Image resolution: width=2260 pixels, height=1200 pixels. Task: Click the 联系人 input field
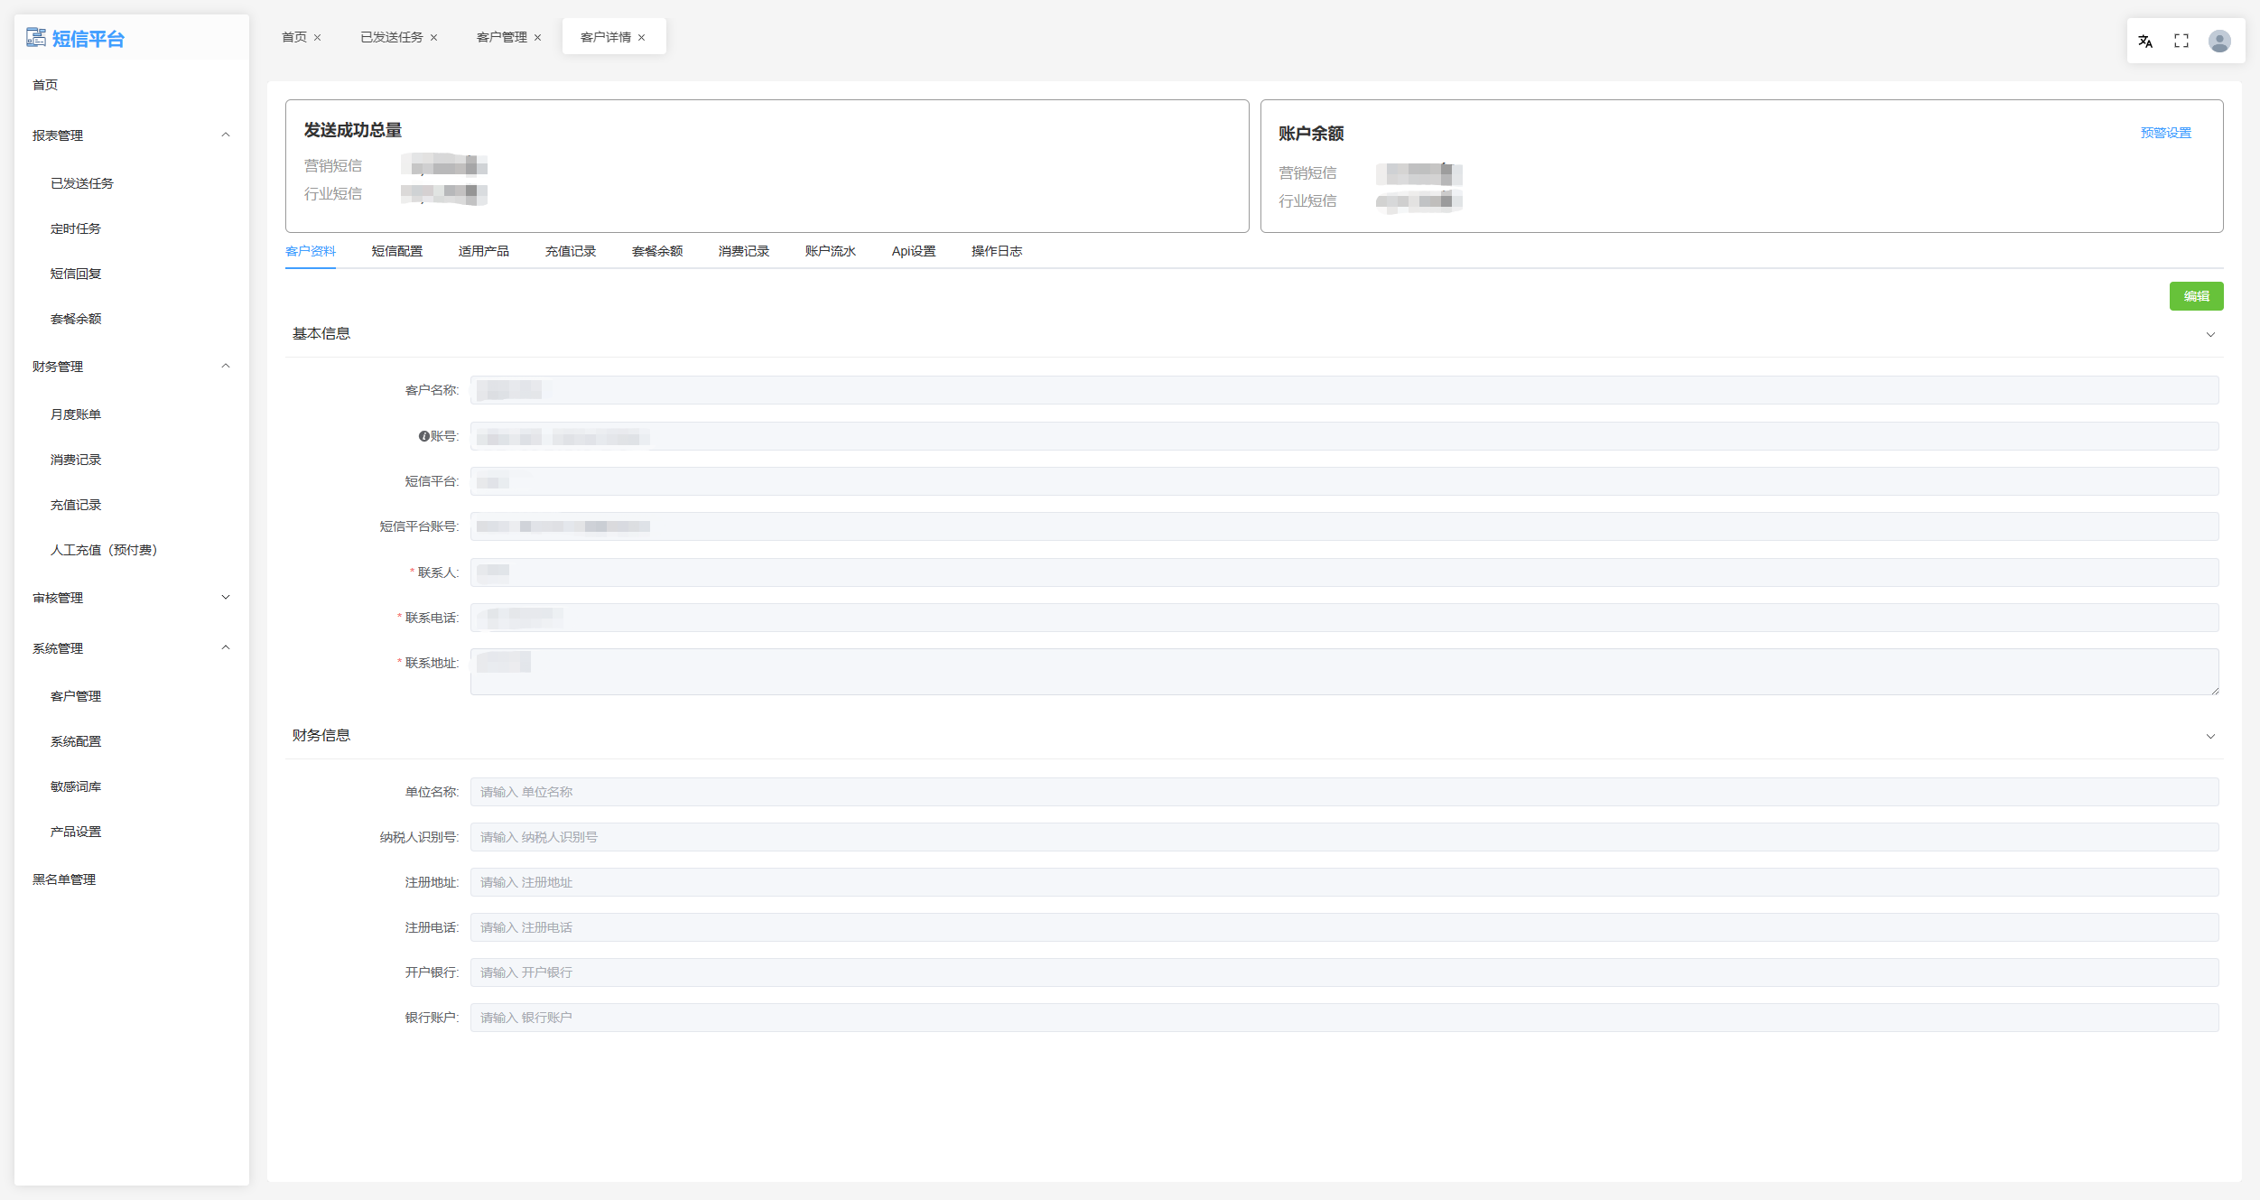point(1344,572)
